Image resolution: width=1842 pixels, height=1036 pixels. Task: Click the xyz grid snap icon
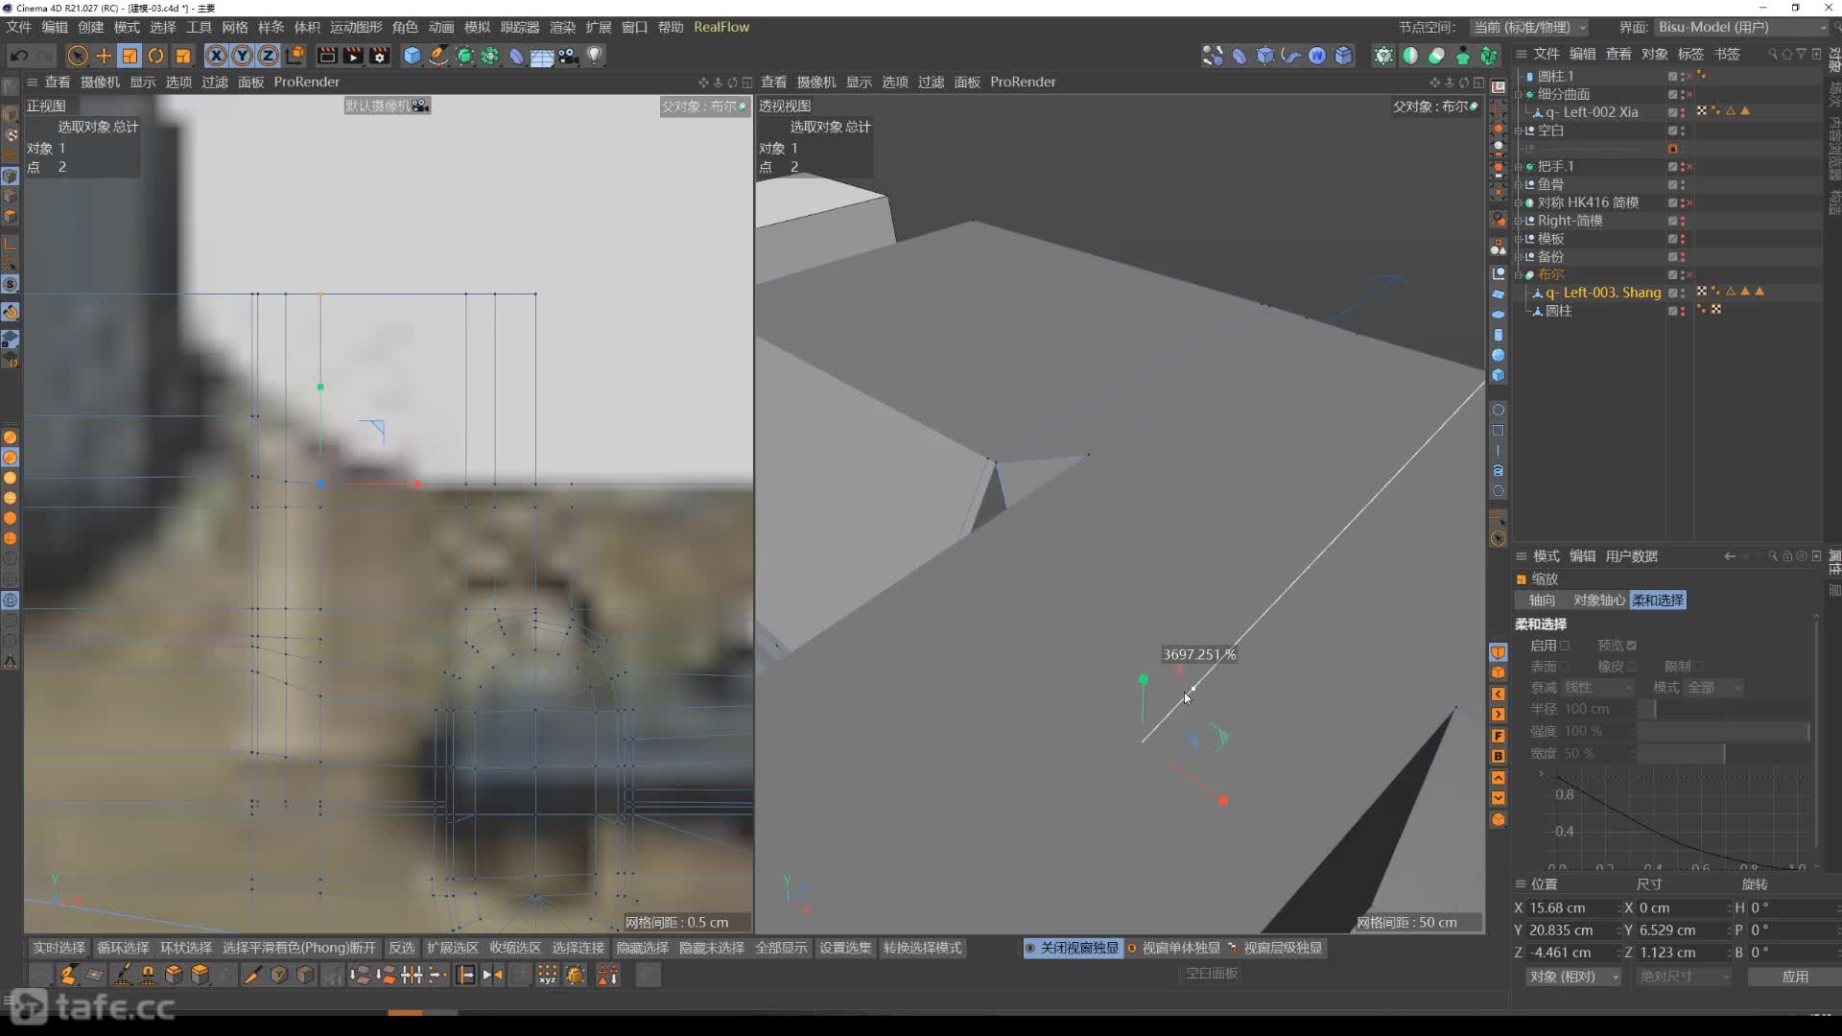(547, 976)
